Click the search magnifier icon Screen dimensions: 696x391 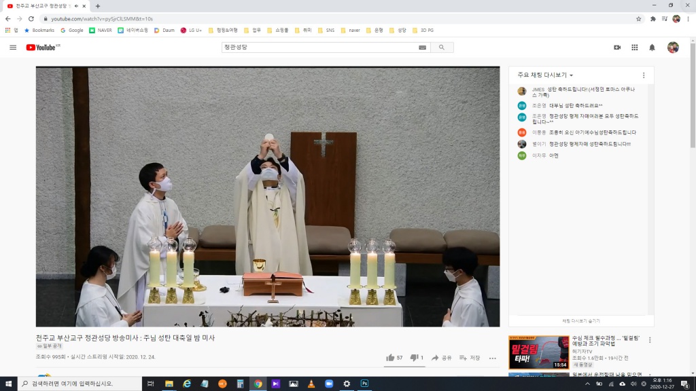point(442,48)
